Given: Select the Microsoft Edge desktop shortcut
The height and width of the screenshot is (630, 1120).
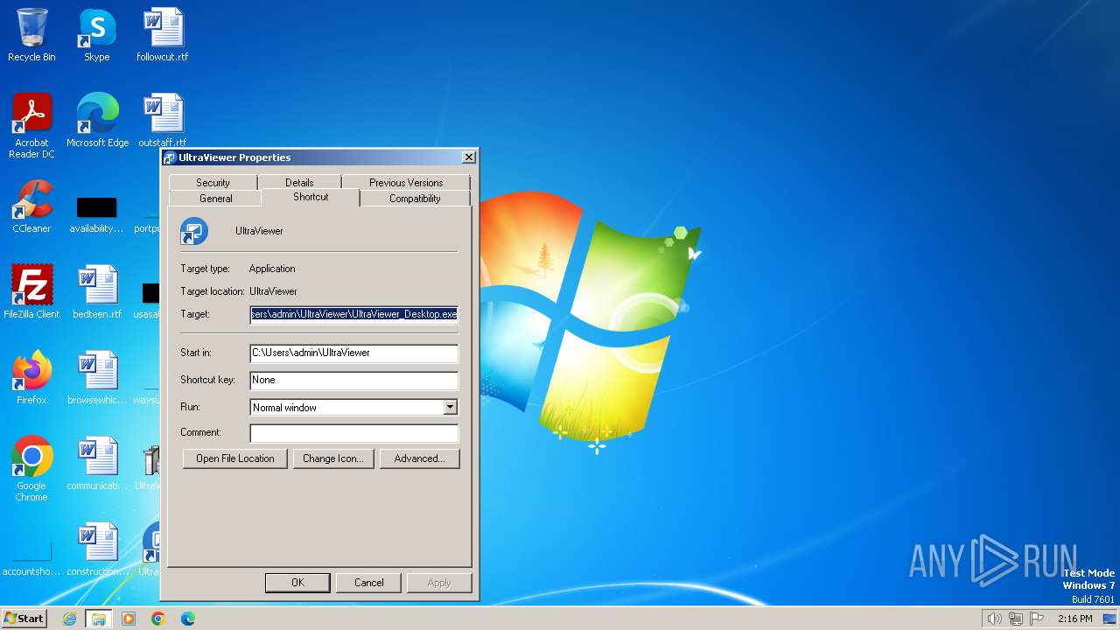Looking at the screenshot, I should (97, 121).
